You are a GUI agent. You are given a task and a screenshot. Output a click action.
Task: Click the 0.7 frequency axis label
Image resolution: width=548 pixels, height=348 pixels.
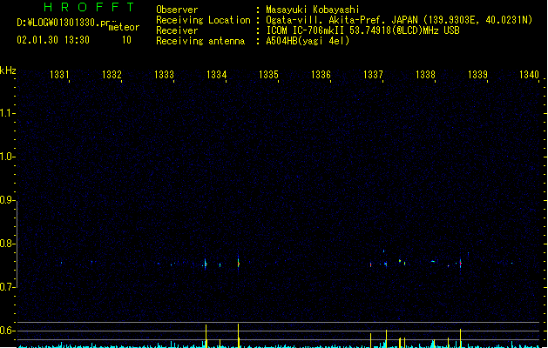[x=7, y=287]
